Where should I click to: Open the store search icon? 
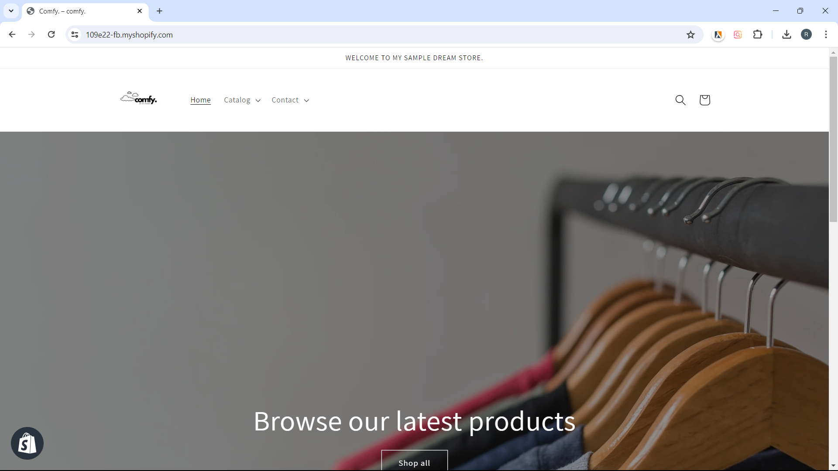(680, 100)
